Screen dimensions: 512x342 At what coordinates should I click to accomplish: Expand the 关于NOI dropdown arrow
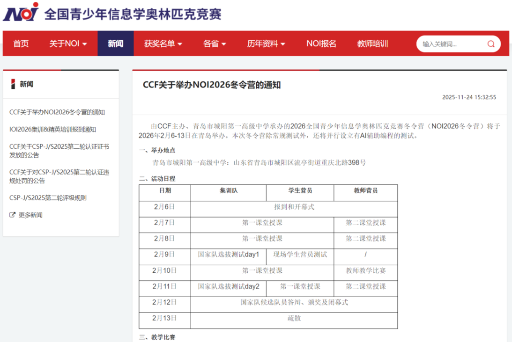(x=85, y=44)
